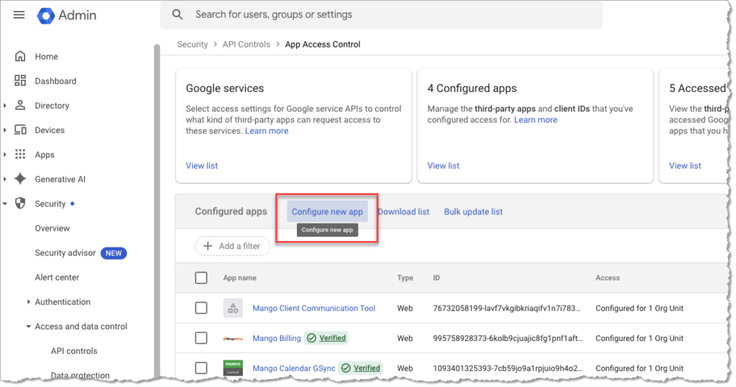Image resolution: width=736 pixels, height=387 pixels.
Task: Open Mango Calendar GSync app link
Action: point(294,368)
